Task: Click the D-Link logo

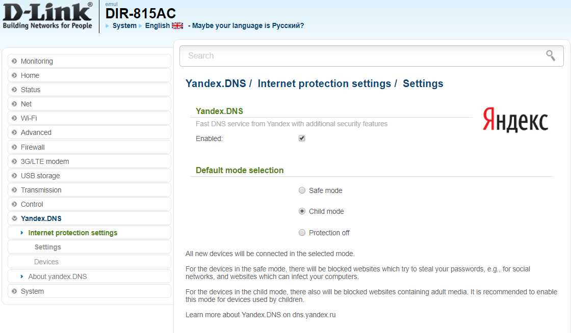Action: (47, 16)
